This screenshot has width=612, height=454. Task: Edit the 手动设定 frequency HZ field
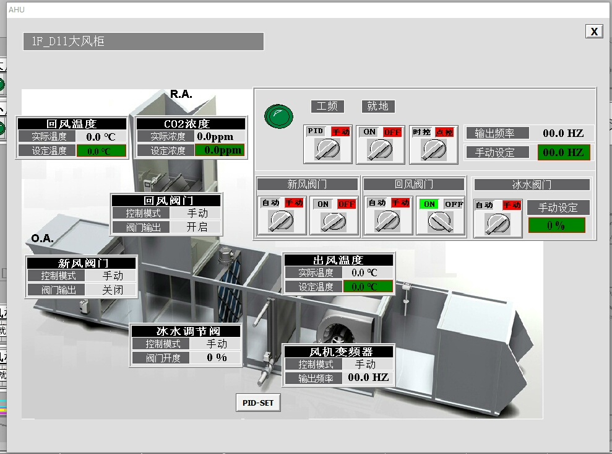click(563, 152)
